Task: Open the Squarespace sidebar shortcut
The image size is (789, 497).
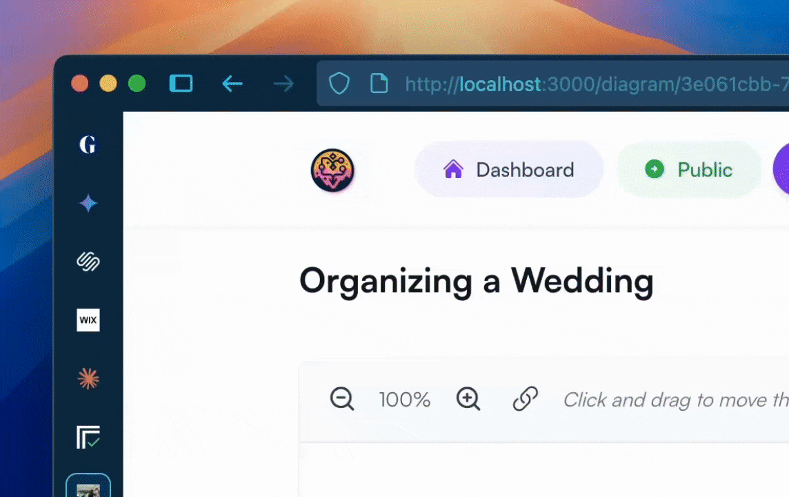Action: coord(88,262)
